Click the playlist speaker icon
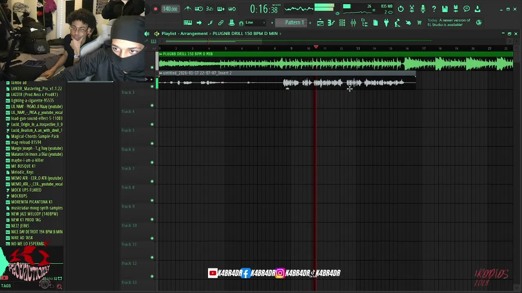This screenshot has height=293, width=522. (157, 33)
